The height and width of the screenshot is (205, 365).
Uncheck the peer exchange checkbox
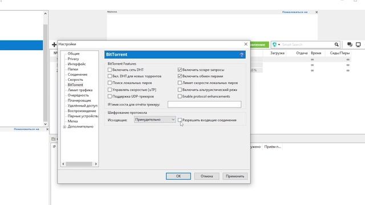[x=180, y=76]
